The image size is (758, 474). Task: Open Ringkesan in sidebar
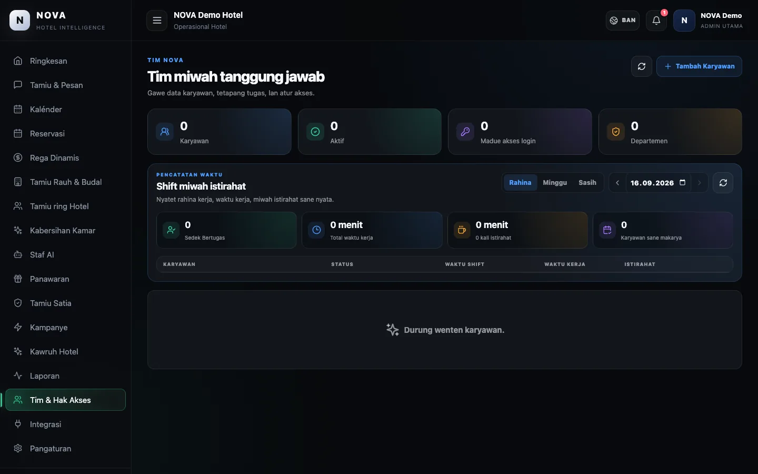pyautogui.click(x=65, y=61)
